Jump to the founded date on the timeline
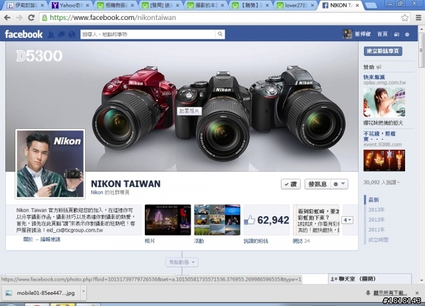Image resolution: width=425 pixels, height=306 pixels. point(378,239)
